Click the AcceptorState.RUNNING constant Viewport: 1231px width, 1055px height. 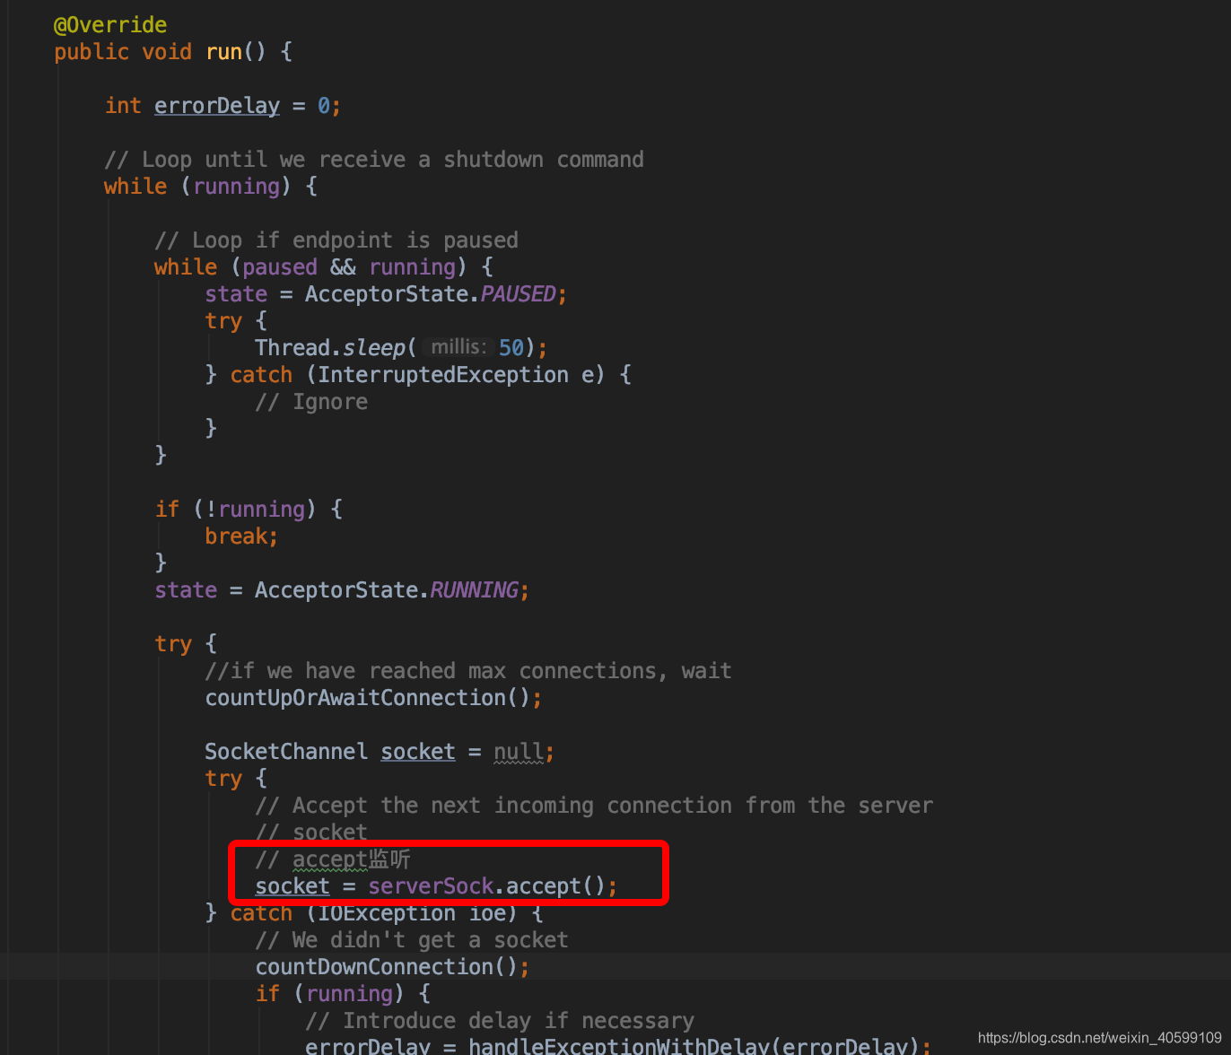tap(387, 590)
